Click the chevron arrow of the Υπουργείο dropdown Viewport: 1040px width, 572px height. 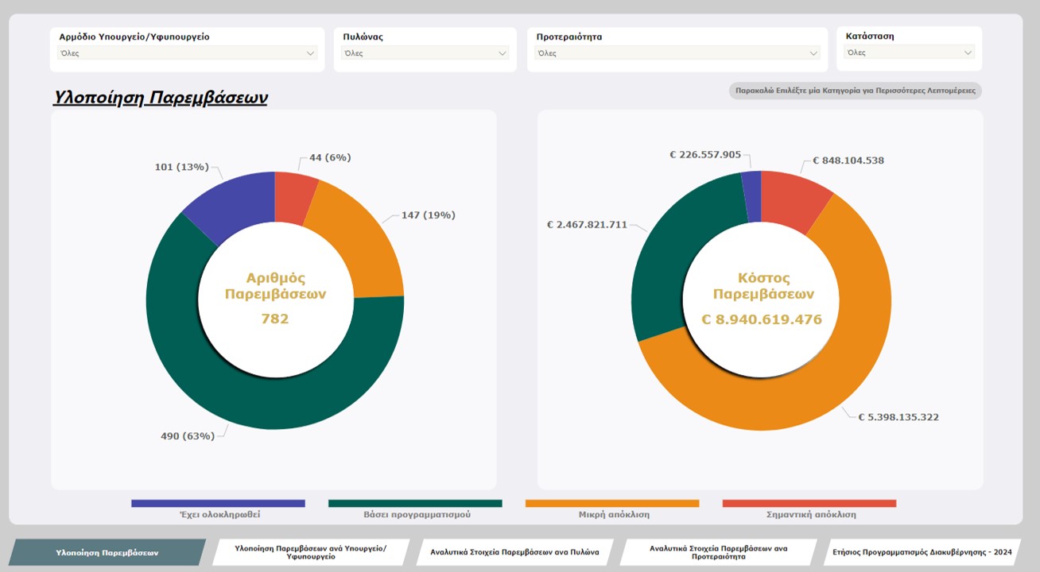click(310, 53)
